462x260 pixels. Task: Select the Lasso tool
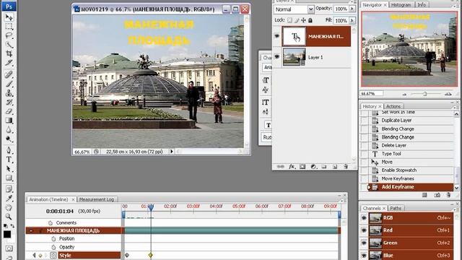9,35
